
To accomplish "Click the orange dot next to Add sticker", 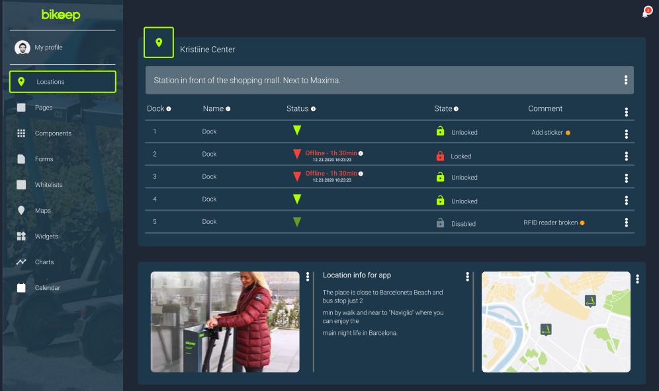I will tap(568, 133).
